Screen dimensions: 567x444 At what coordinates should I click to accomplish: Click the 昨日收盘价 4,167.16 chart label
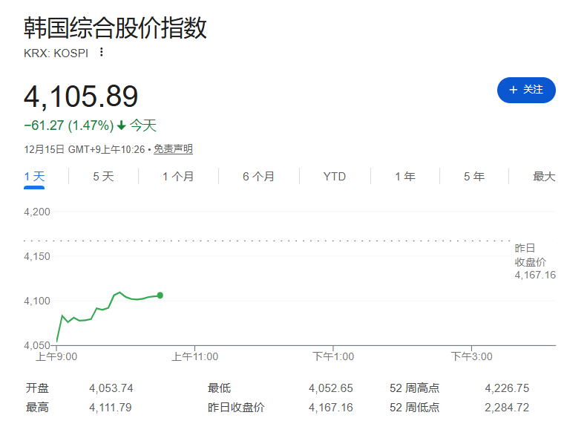pyautogui.click(x=534, y=261)
